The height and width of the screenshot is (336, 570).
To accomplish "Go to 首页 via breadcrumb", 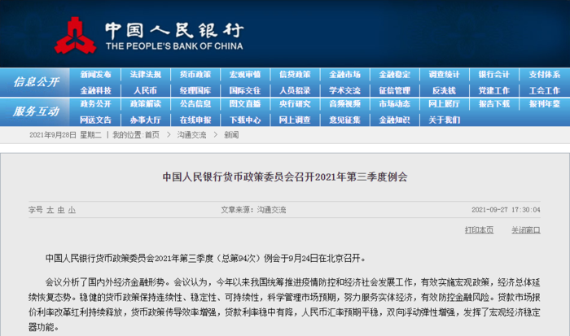I will (152, 135).
